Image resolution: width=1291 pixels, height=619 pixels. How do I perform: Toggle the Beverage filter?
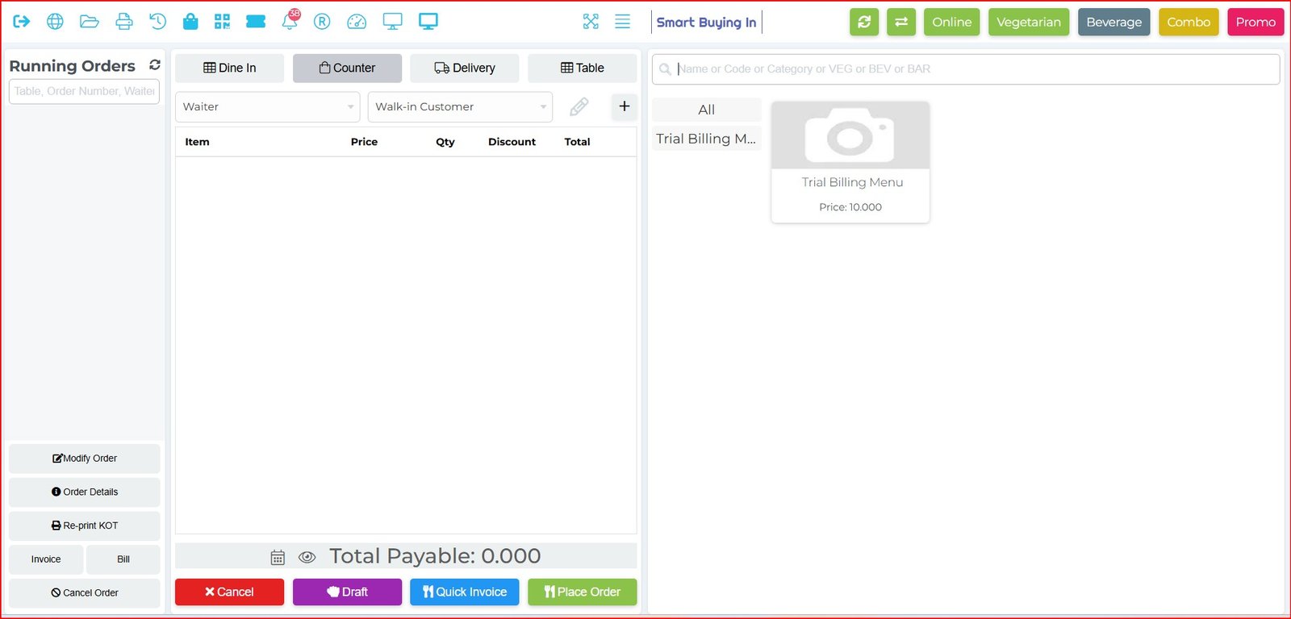[x=1113, y=22]
